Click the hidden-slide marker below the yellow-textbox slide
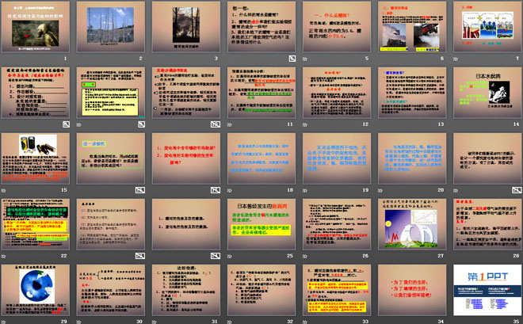The height and width of the screenshot is (324, 523). point(141,124)
